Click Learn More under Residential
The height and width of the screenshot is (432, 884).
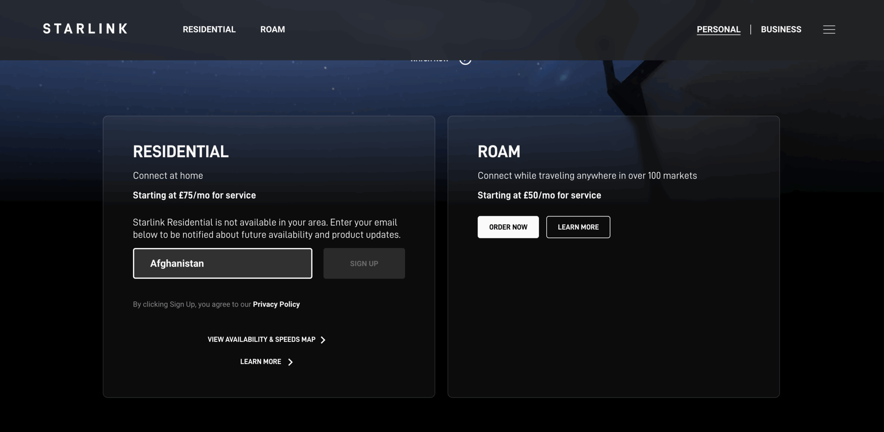(260, 362)
